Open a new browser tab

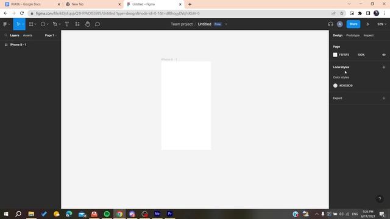tap(190, 4)
